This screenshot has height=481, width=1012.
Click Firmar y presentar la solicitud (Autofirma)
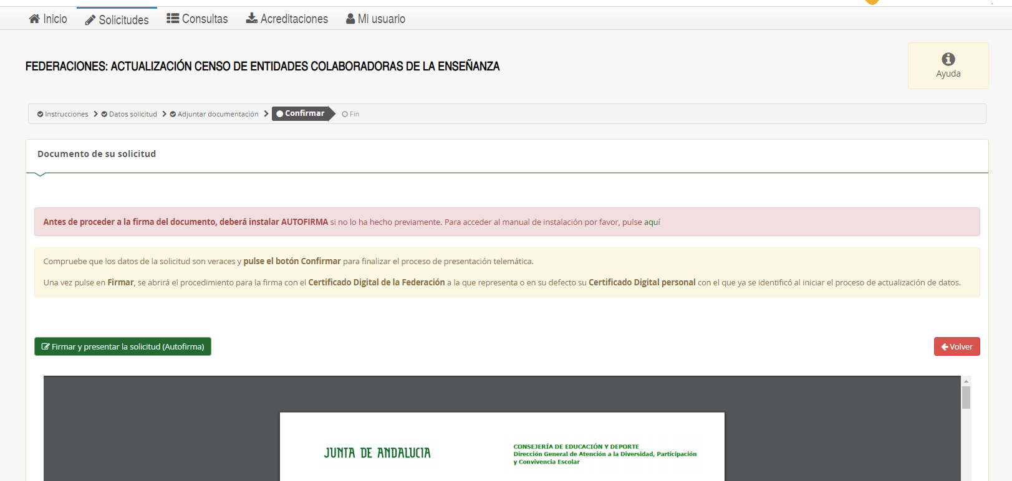pos(123,346)
